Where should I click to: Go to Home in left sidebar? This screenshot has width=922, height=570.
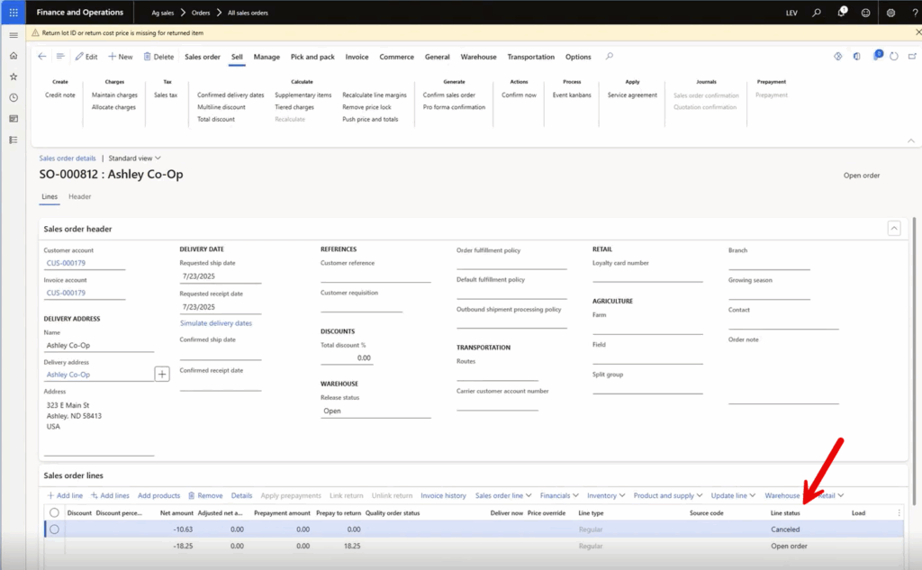[14, 56]
